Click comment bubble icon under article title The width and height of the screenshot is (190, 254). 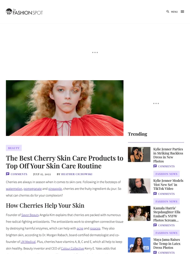pos(8,174)
